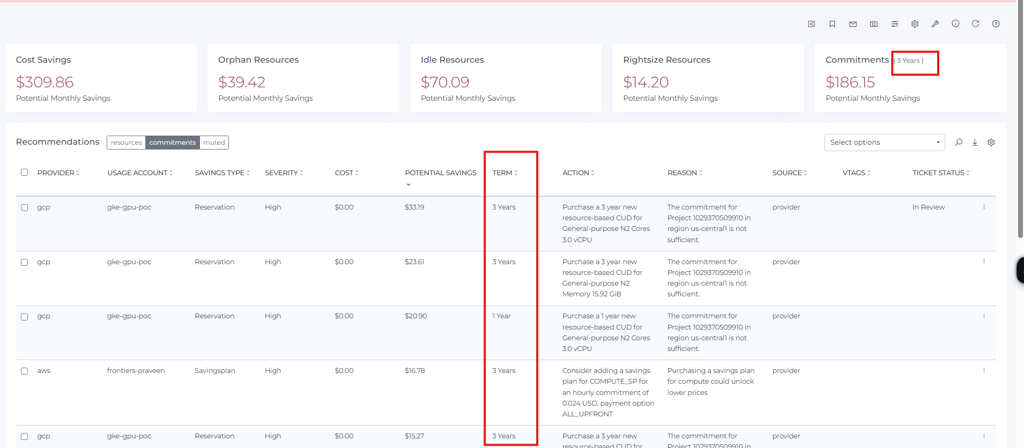Click the "aws" provider cell
Viewport: 1024px width, 448px height.
(44, 371)
